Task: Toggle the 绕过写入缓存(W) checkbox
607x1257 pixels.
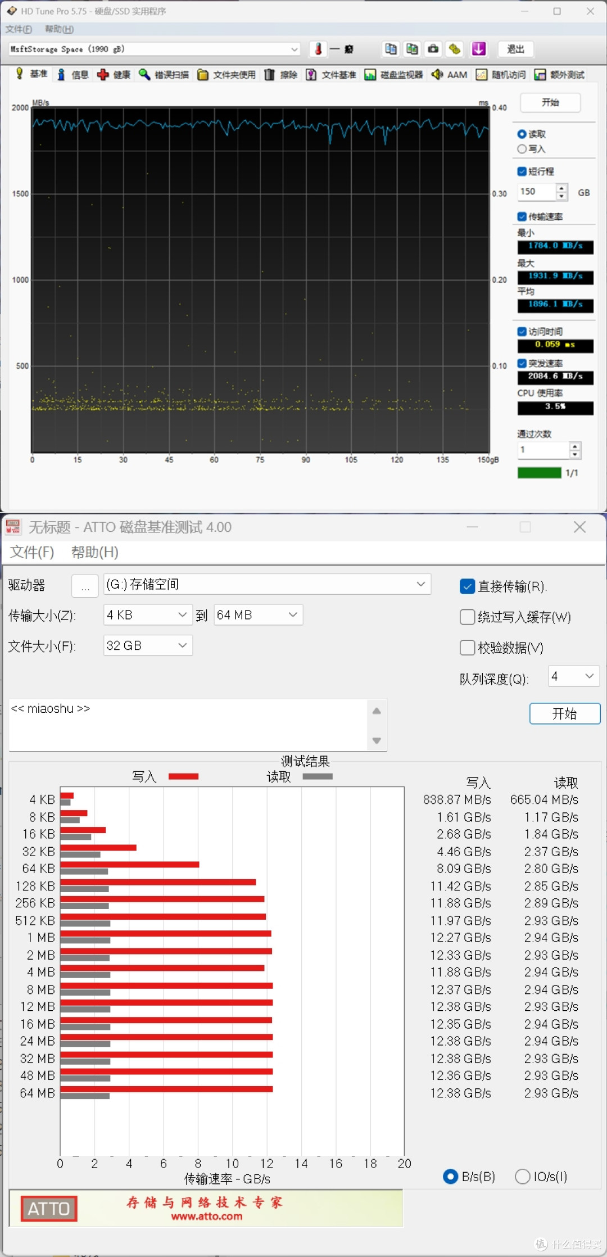Action: pyautogui.click(x=467, y=617)
